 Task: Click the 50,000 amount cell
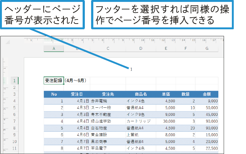click(207, 108)
